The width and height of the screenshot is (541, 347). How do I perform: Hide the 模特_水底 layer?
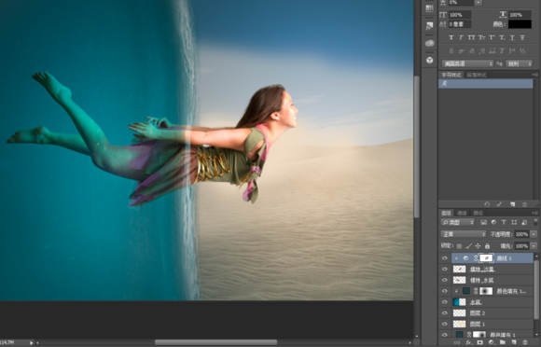444,280
